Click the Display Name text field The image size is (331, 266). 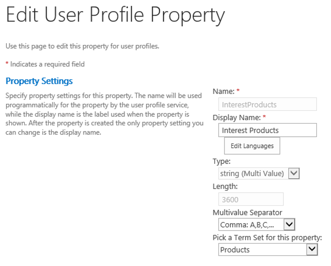point(268,130)
